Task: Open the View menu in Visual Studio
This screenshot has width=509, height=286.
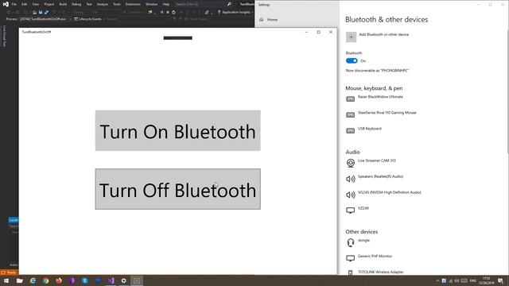Action: pos(35,4)
